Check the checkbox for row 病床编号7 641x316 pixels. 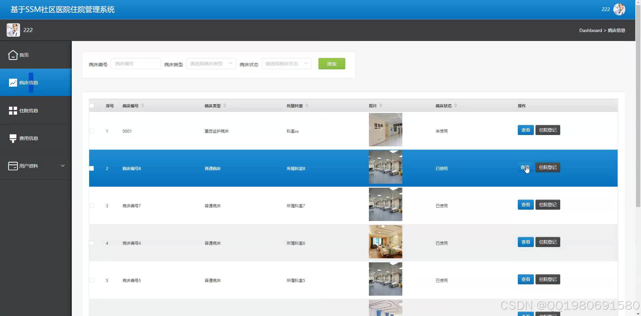tap(91, 206)
